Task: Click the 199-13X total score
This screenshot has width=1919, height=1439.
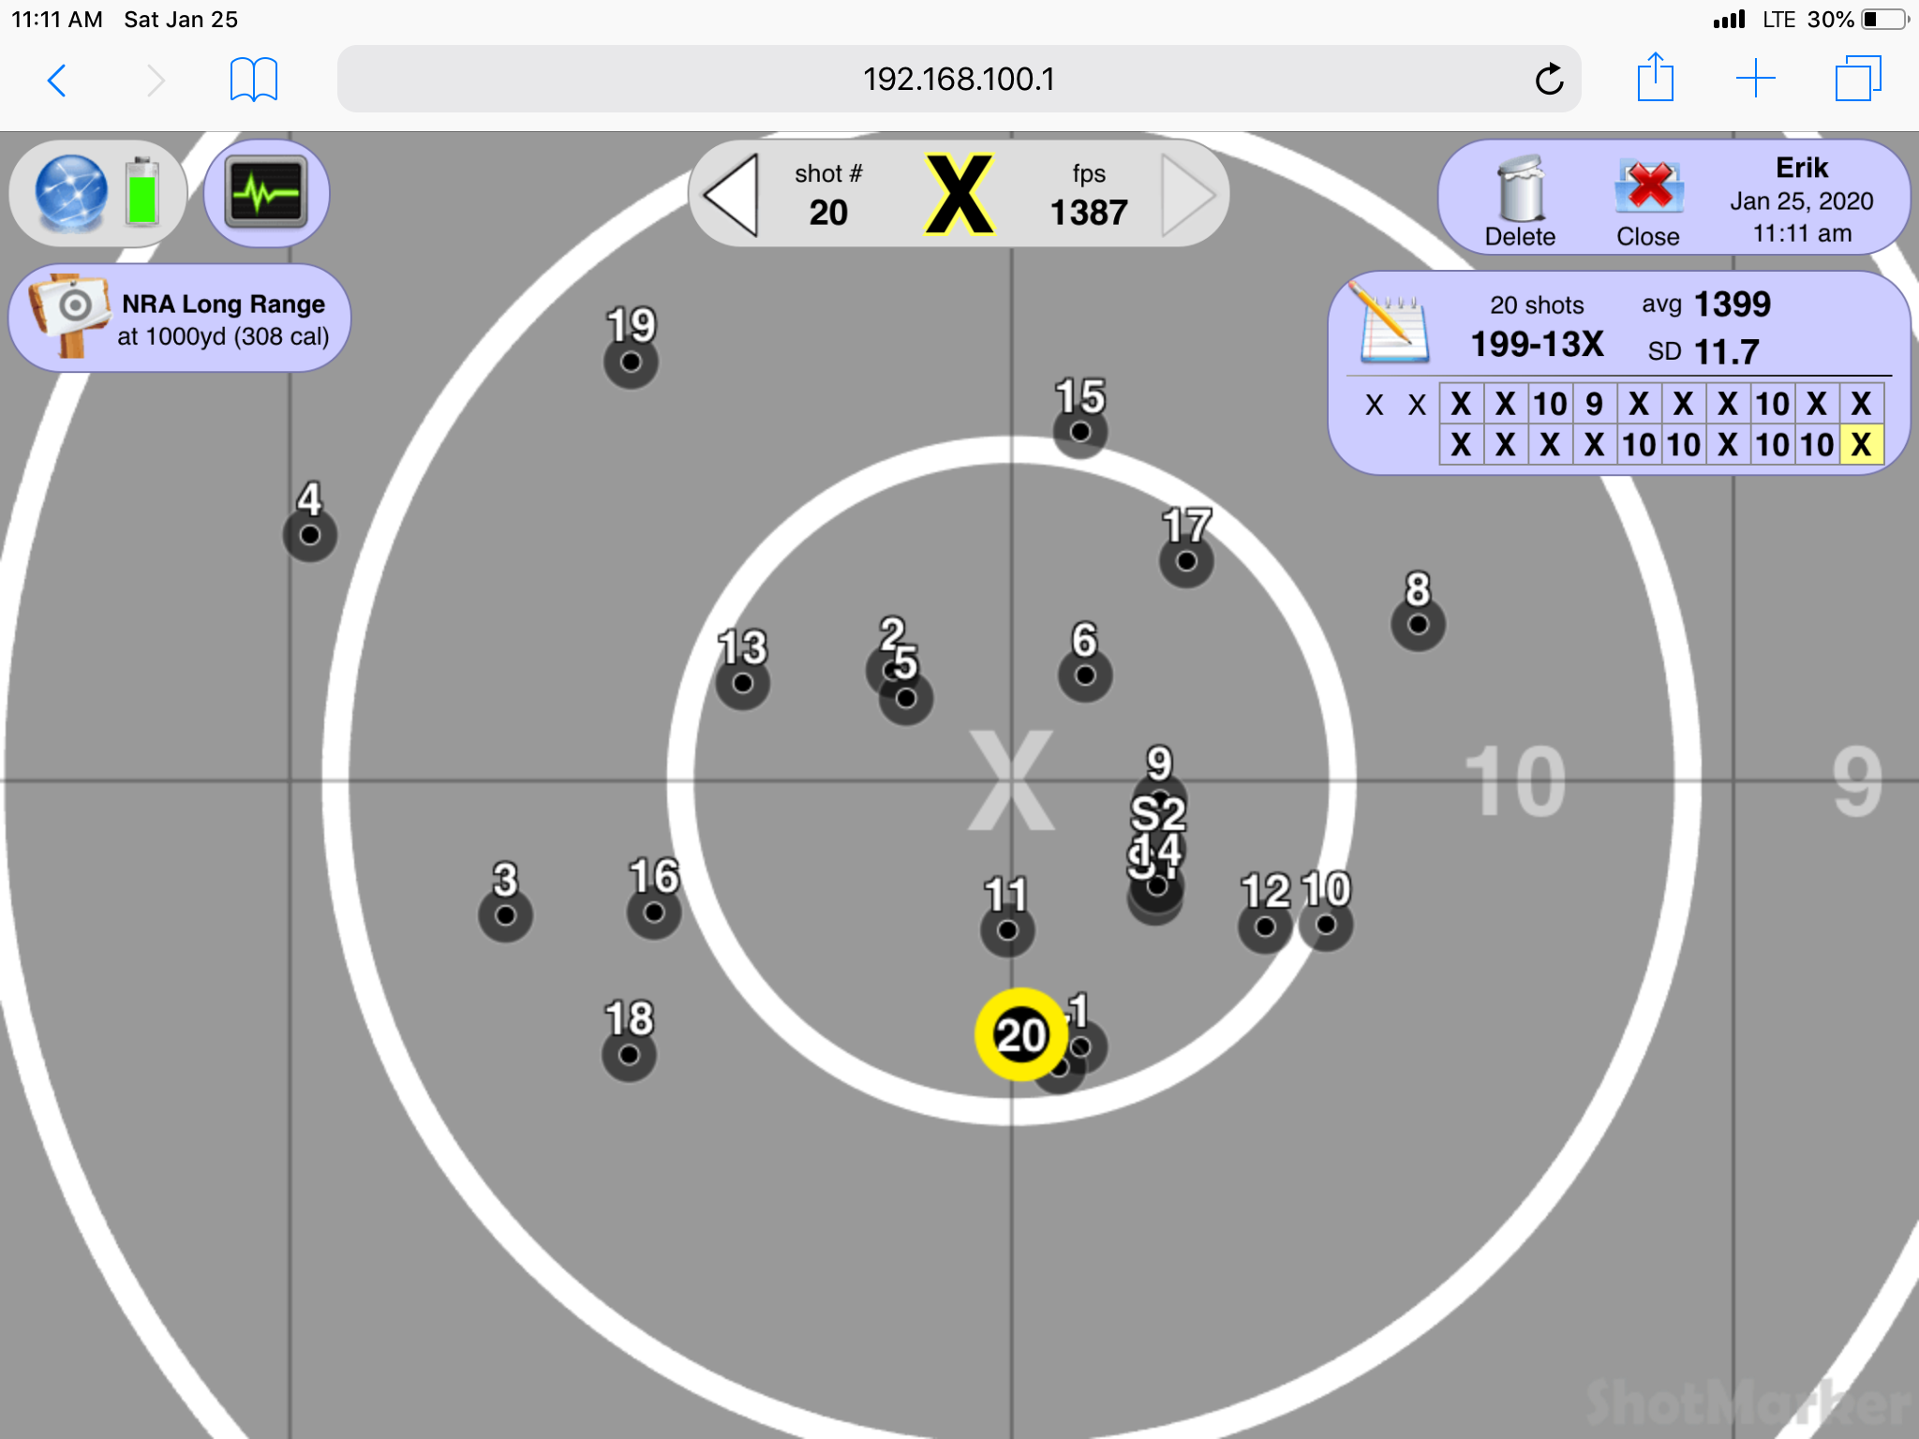Action: click(1537, 345)
